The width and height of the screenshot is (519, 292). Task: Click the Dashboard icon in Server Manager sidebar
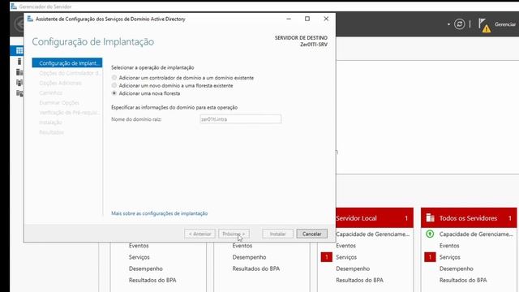click(19, 50)
